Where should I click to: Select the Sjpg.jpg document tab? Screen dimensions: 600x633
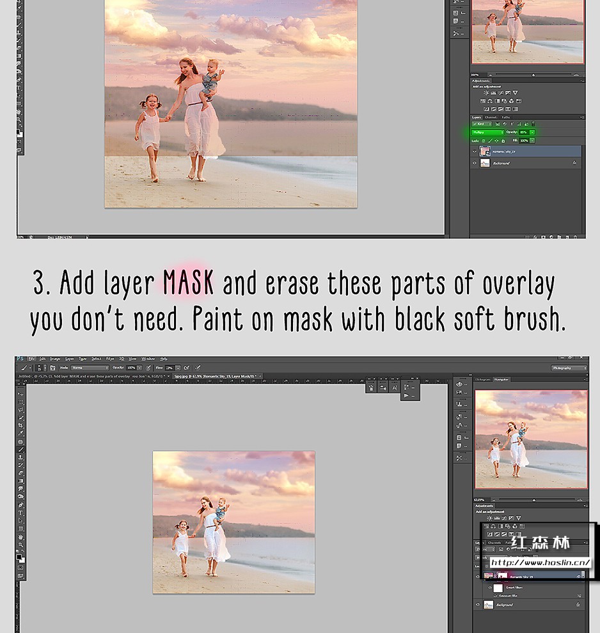click(216, 376)
